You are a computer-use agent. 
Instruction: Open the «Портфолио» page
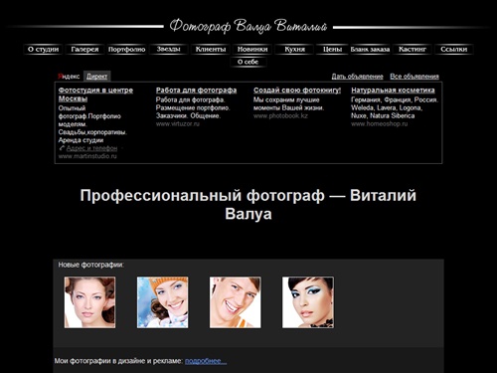point(126,50)
